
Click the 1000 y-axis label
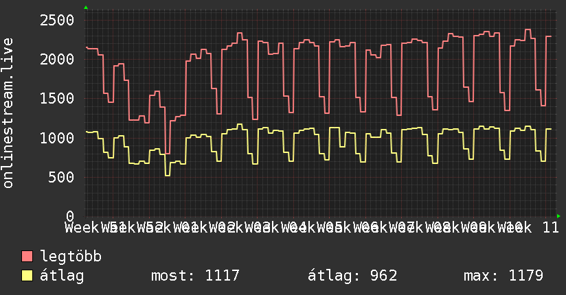[57, 138]
